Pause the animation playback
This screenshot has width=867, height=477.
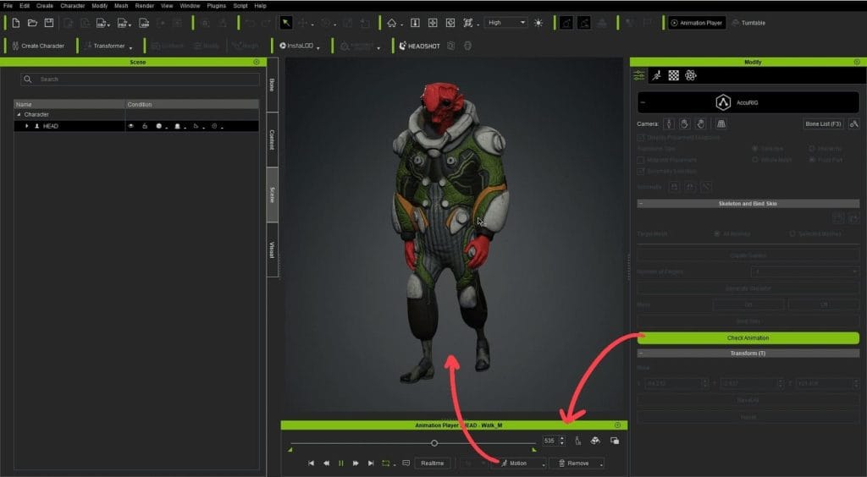tap(340, 463)
